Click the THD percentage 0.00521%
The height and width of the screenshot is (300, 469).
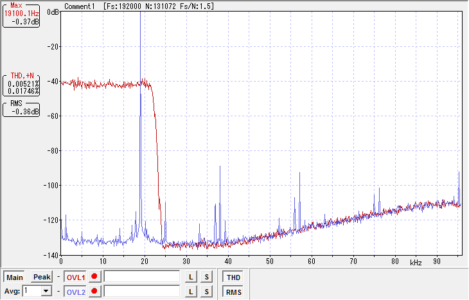[x=23, y=84]
